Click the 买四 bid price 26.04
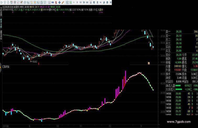The width and height of the screenshot is (198, 128). point(179,47)
